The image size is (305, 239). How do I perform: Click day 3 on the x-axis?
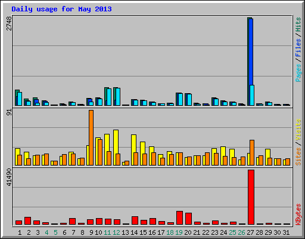[x=38, y=232]
